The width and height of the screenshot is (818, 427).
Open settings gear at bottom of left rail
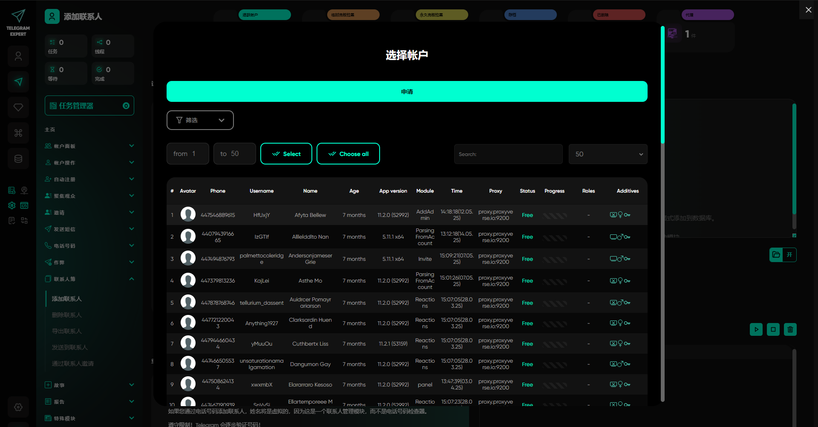click(x=18, y=407)
